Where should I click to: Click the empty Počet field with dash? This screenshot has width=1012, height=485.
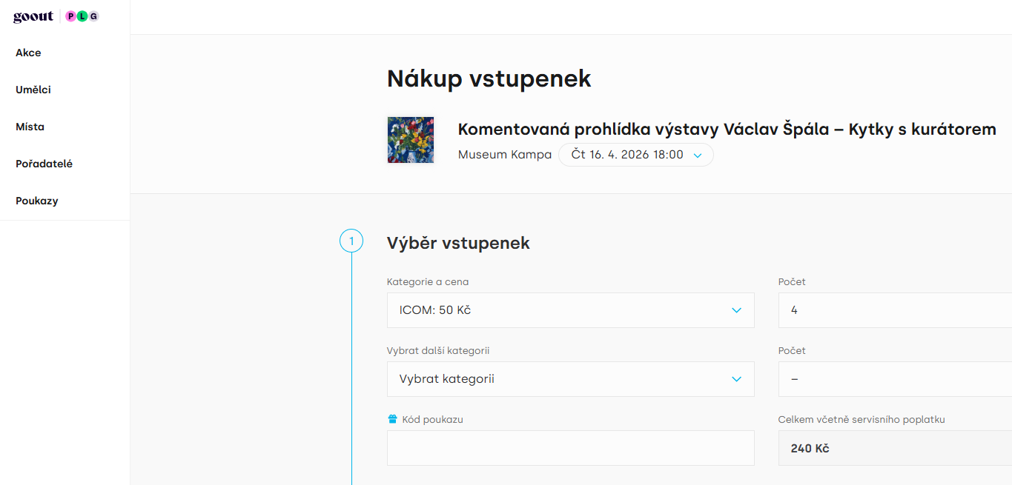coord(894,379)
